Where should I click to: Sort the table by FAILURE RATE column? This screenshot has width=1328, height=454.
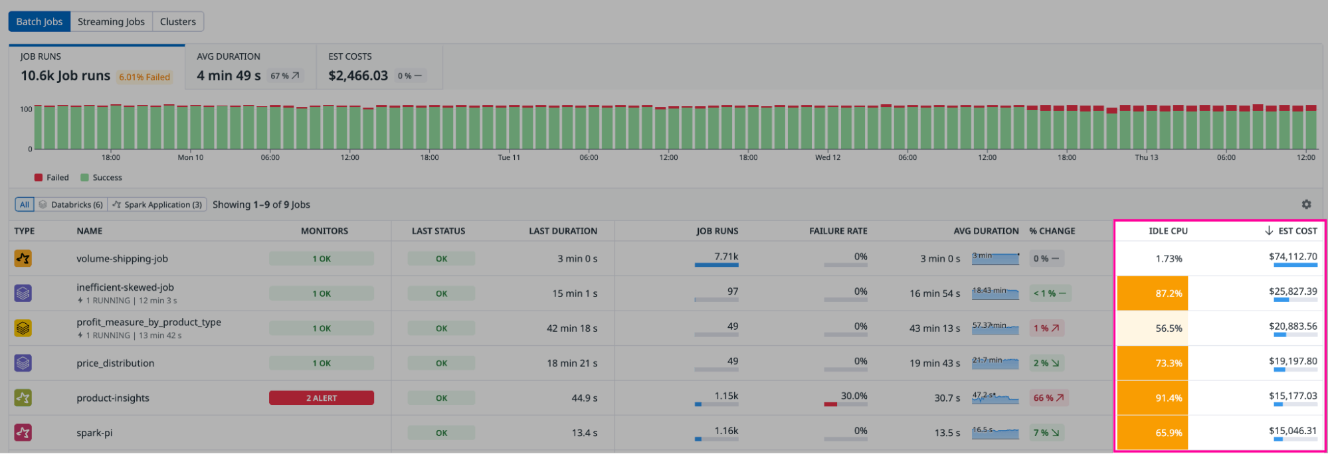(838, 231)
